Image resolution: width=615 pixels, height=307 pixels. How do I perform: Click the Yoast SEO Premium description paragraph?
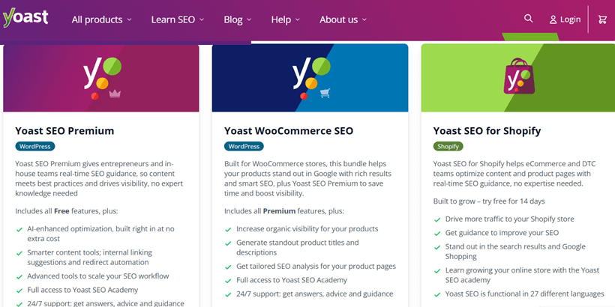pos(99,178)
